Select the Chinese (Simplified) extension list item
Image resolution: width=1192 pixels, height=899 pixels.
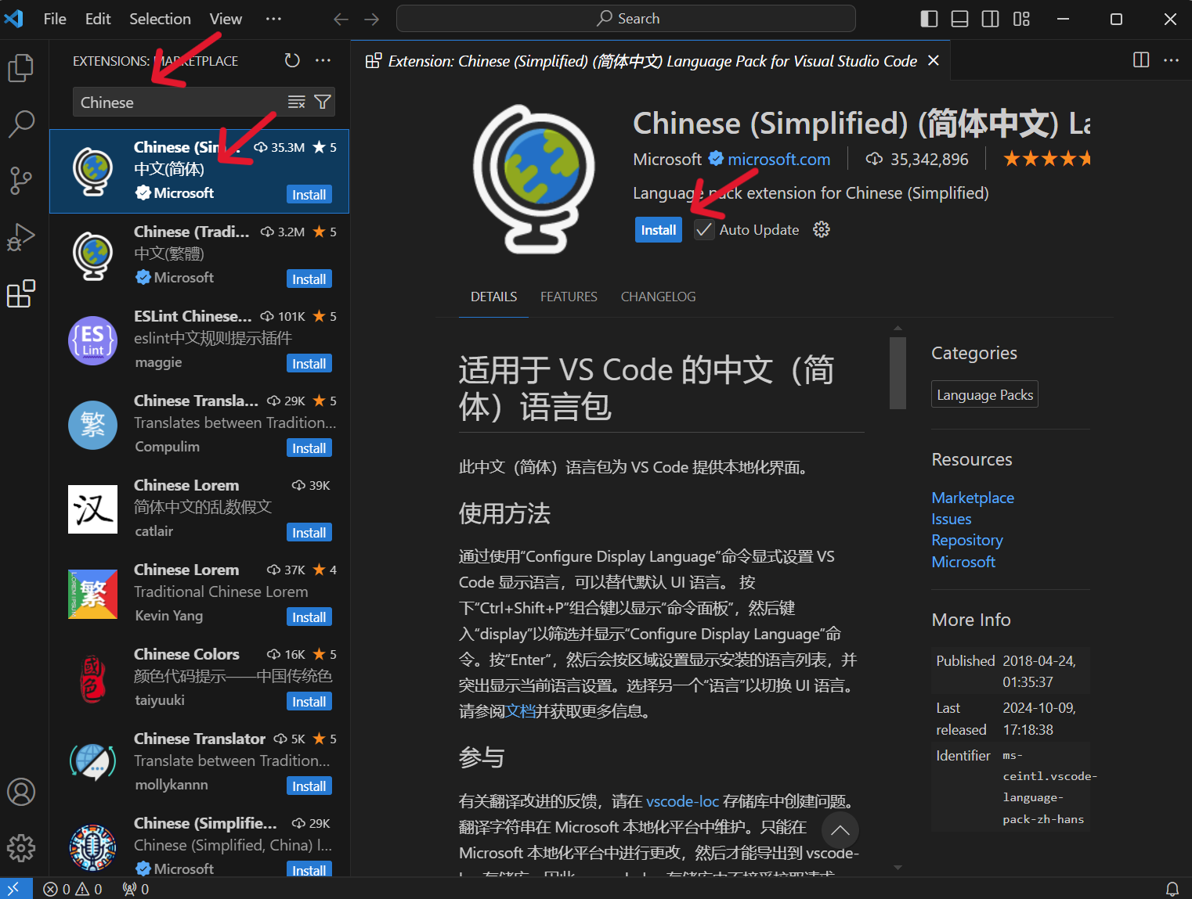click(x=199, y=171)
